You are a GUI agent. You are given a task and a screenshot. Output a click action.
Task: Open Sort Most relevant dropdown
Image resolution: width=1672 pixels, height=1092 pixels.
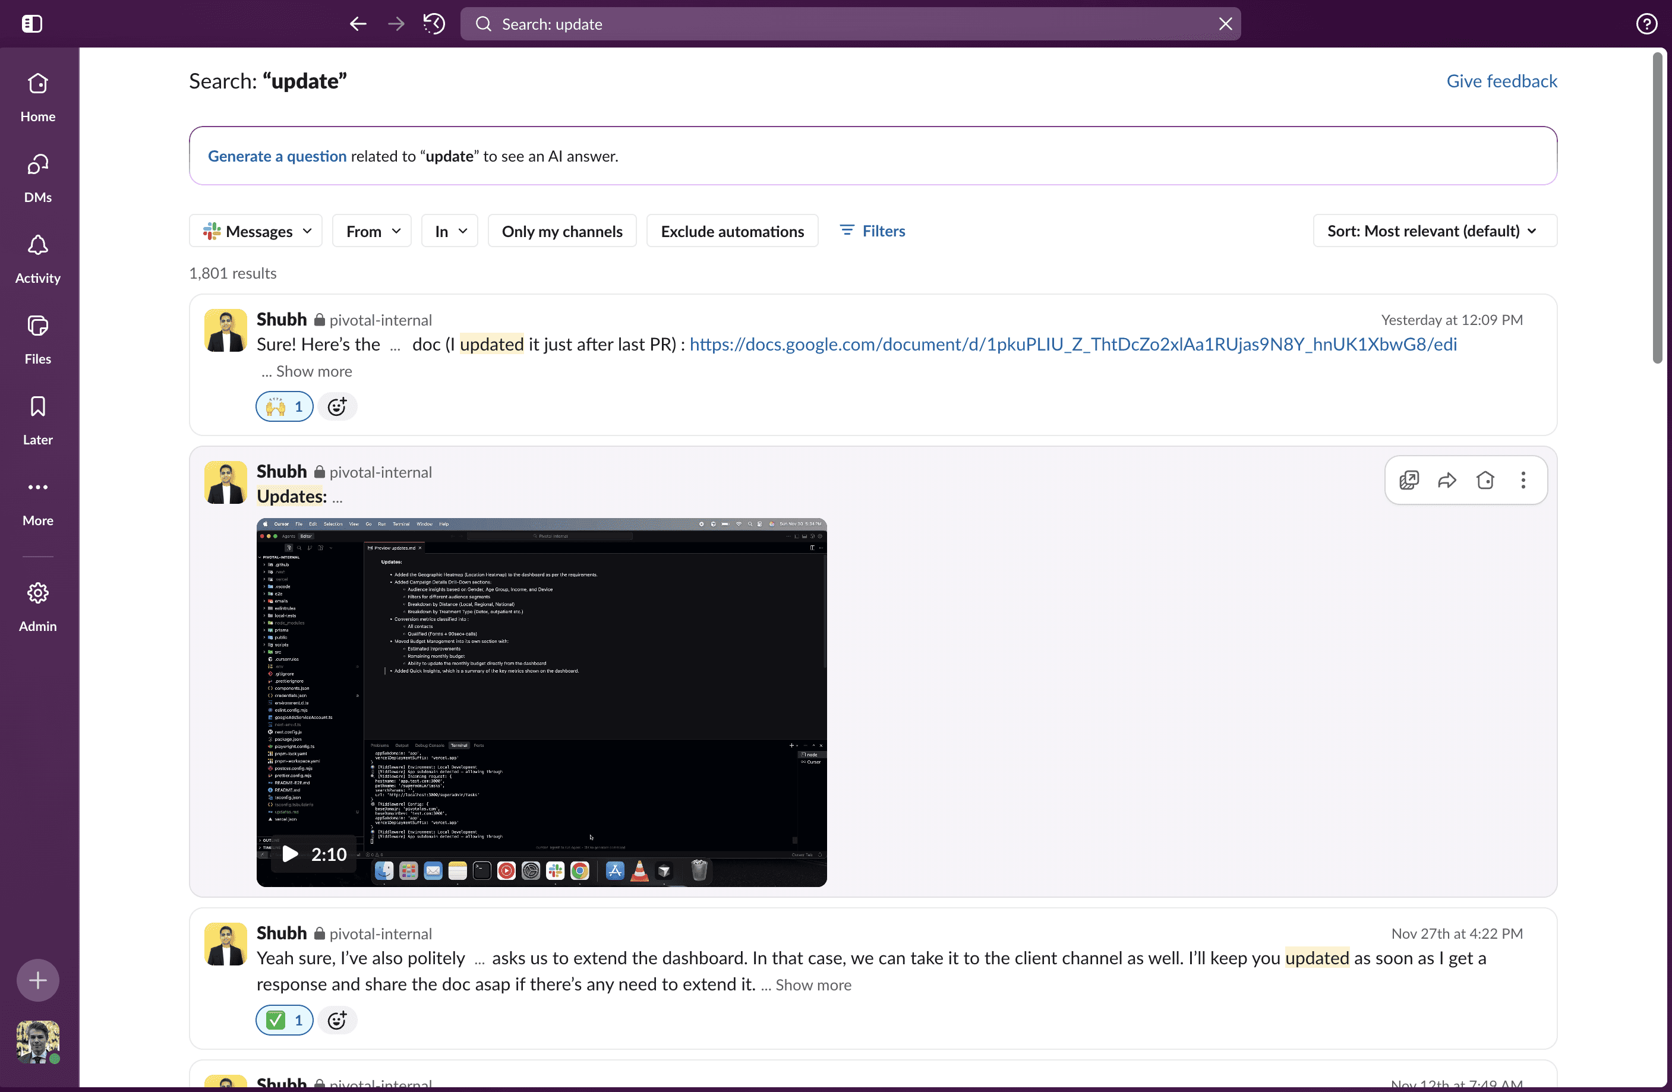pos(1434,231)
